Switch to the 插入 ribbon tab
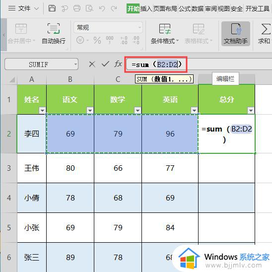 (x=146, y=8)
